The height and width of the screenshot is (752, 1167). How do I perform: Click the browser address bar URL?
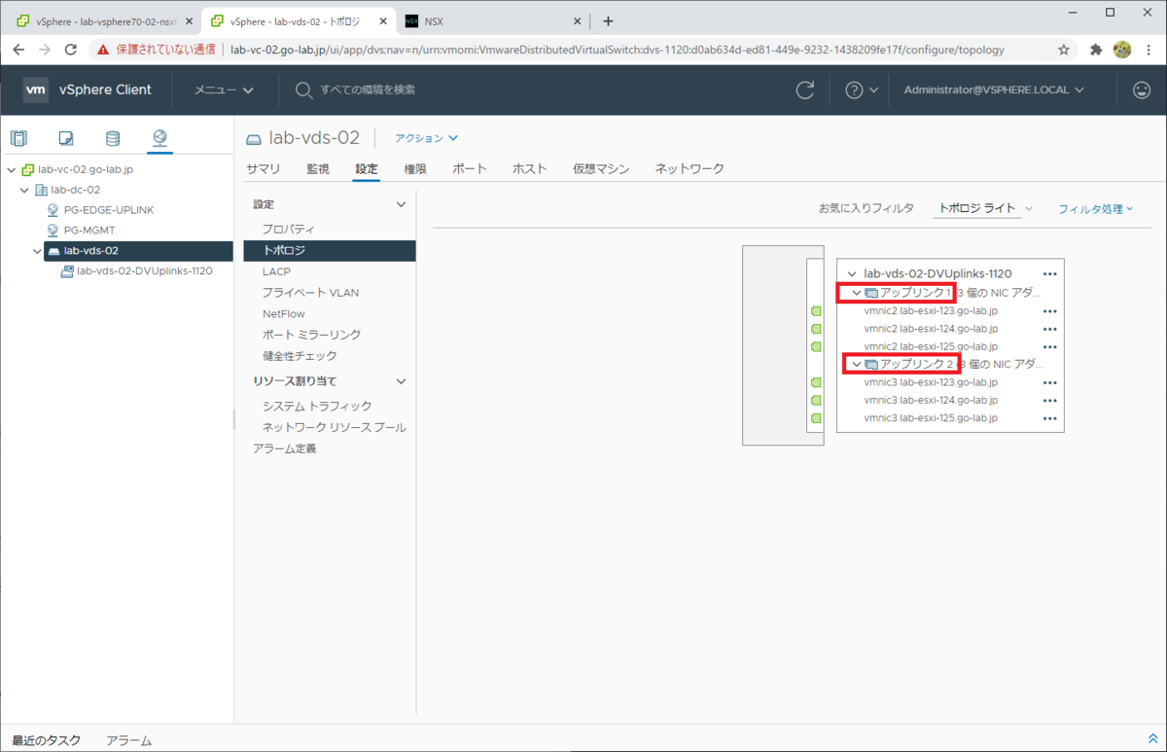point(617,49)
